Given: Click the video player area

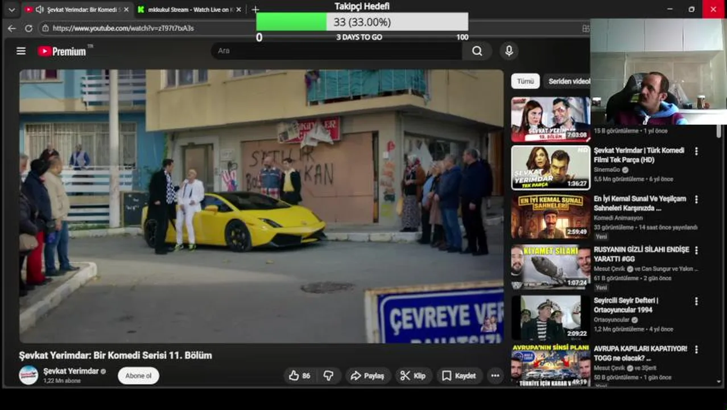Looking at the screenshot, I should tap(262, 206).
